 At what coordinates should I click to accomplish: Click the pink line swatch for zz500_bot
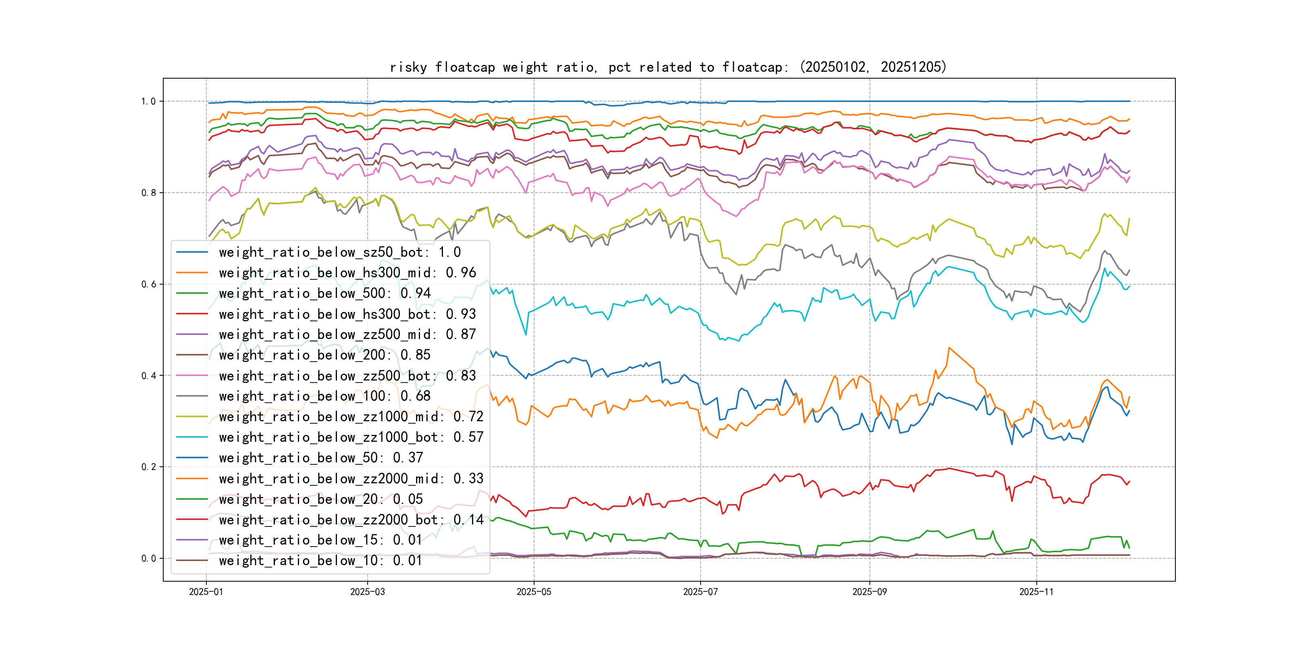[191, 376]
